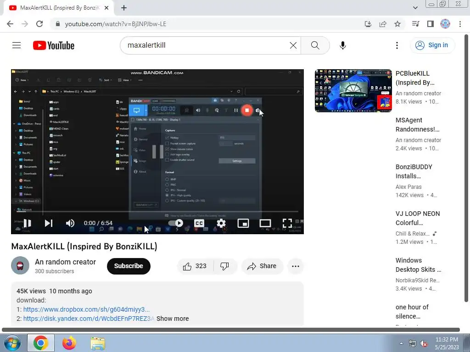
Task: Open the clock showing 11:32 PM
Action: pyautogui.click(x=447, y=343)
